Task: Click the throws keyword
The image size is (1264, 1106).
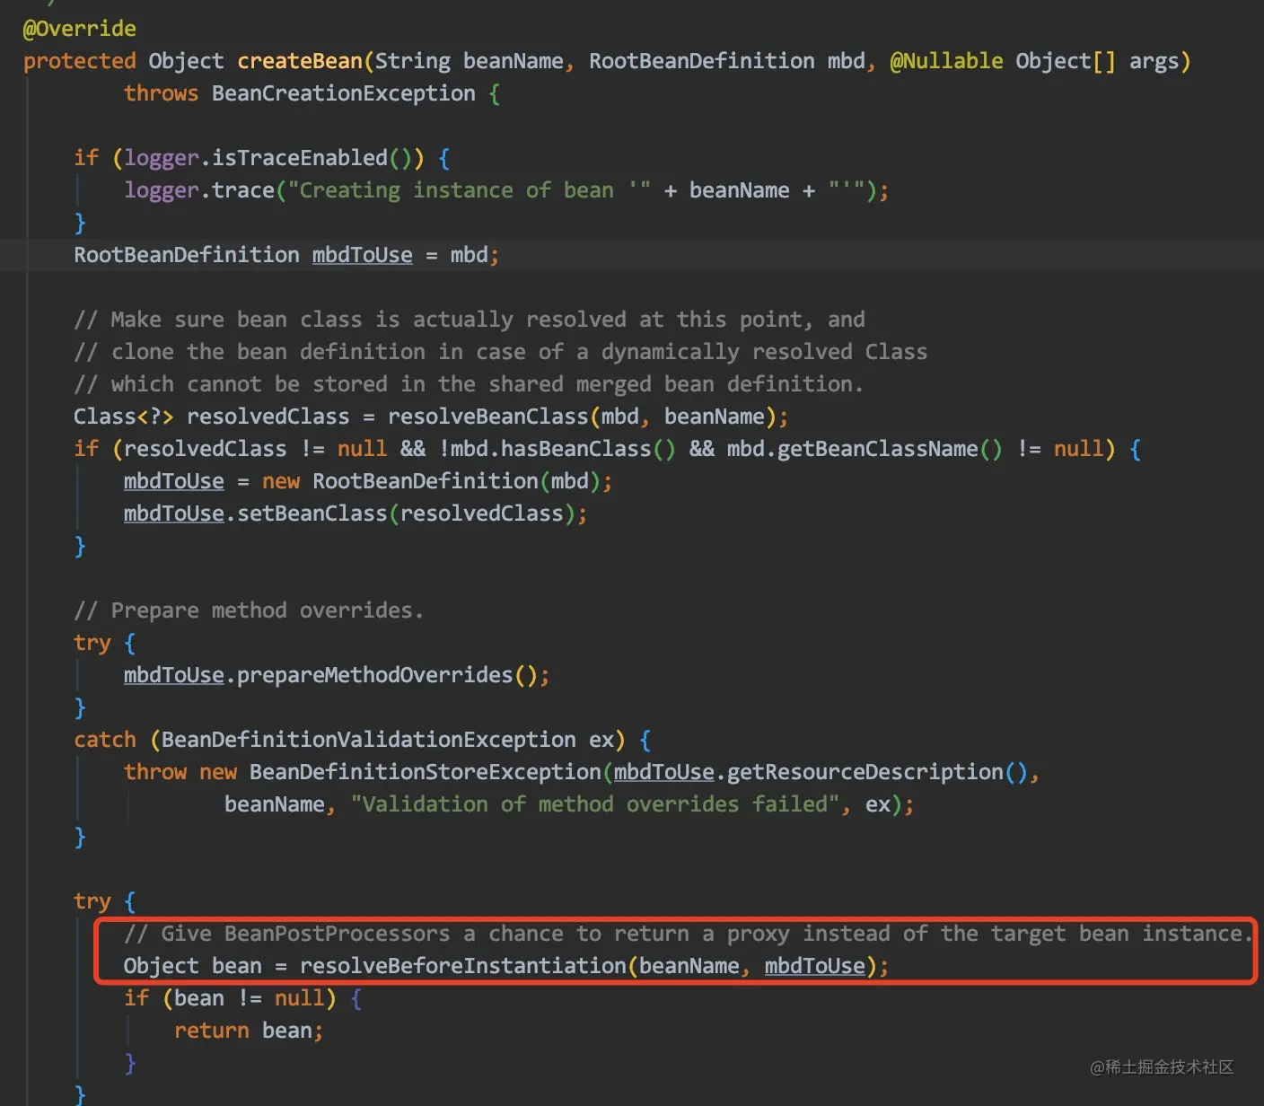Action: coord(161,93)
